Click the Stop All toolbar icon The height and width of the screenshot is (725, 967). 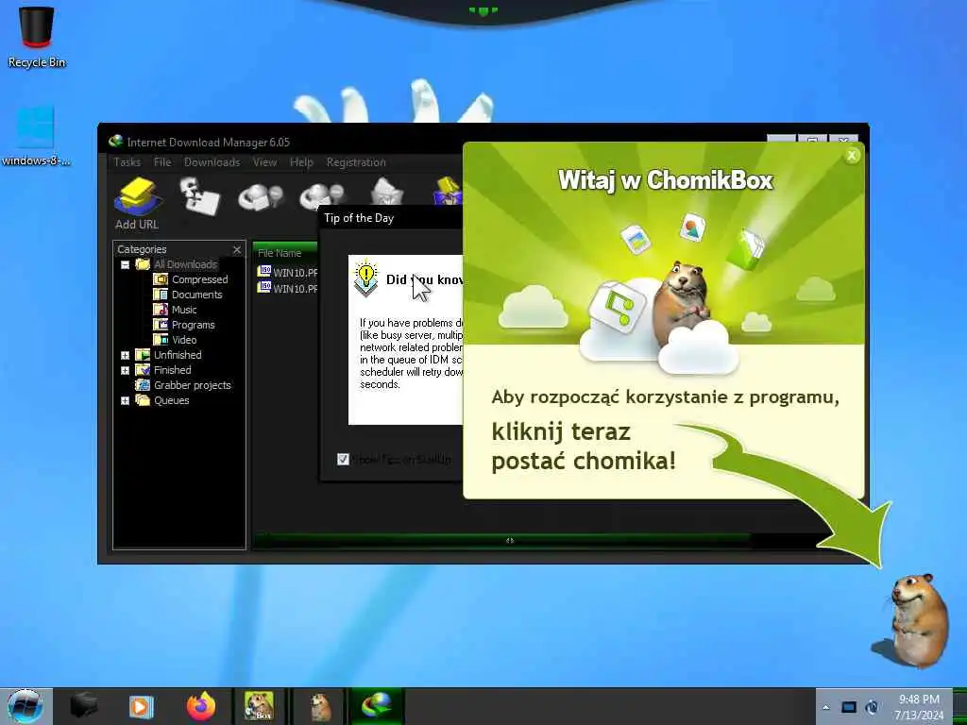point(320,196)
